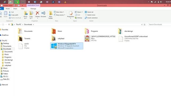Viewport: 171px width, 96px height.
Task: Expand the chevron after Downloads in address bar
Action: (x=33, y=25)
